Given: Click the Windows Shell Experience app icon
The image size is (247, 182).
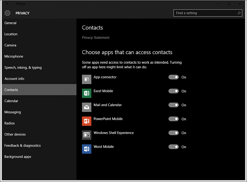Looking at the screenshot, I should click(x=87, y=135).
